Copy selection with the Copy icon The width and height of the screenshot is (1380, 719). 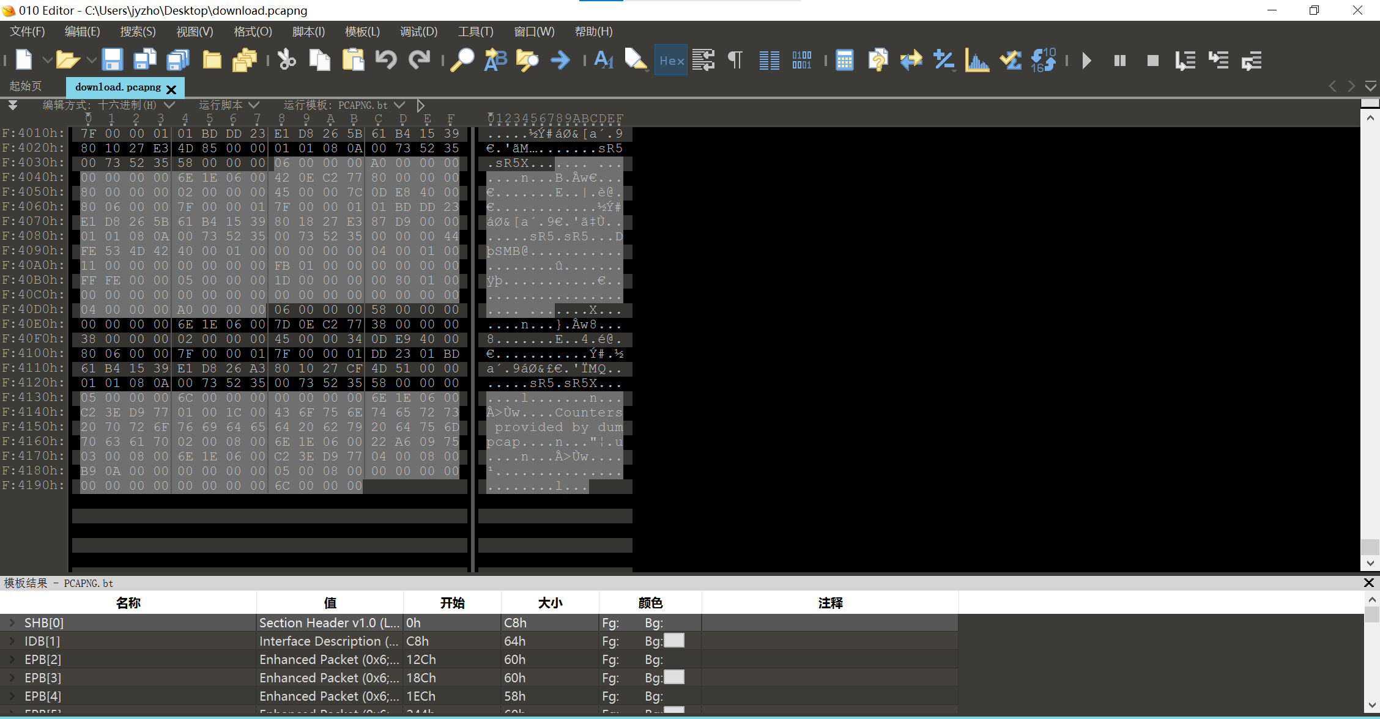pyautogui.click(x=319, y=60)
